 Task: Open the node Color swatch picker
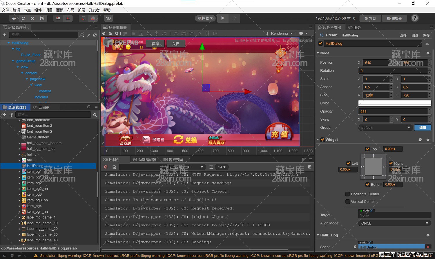point(394,103)
